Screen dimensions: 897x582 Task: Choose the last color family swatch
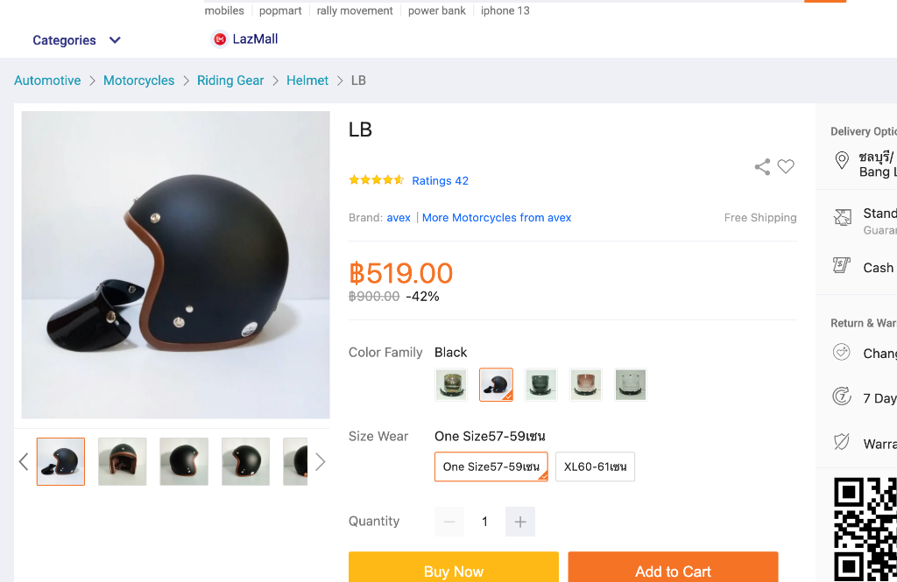[x=631, y=384]
